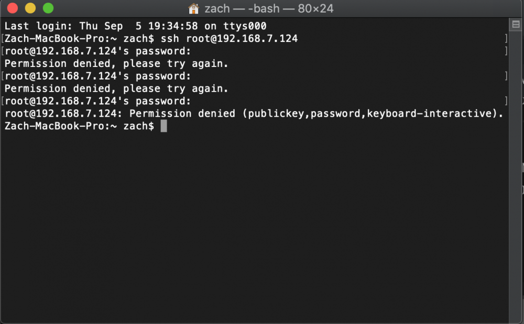Image resolution: width=524 pixels, height=324 pixels.
Task: Close the Terminal window with red button
Action: pos(13,8)
